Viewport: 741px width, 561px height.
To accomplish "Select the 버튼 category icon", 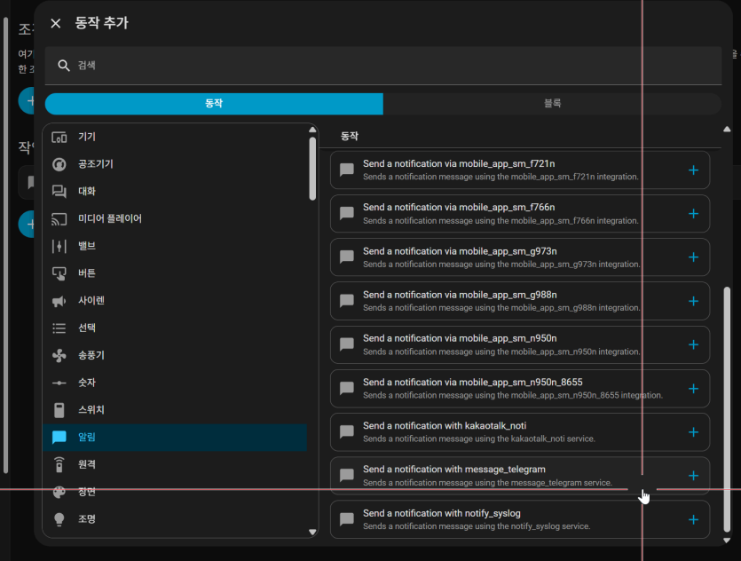I will click(59, 273).
